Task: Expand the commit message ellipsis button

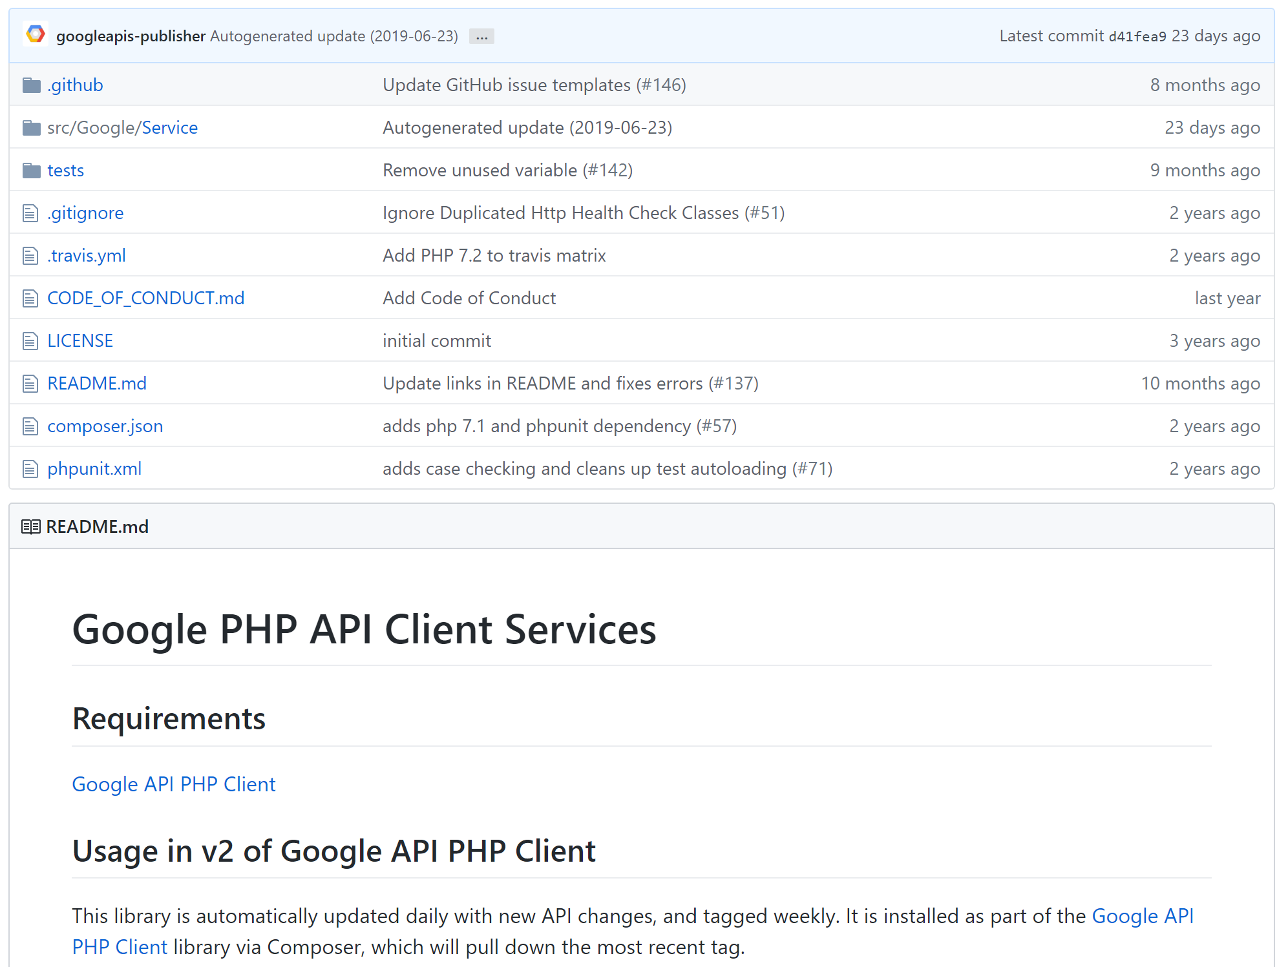Action: [481, 37]
